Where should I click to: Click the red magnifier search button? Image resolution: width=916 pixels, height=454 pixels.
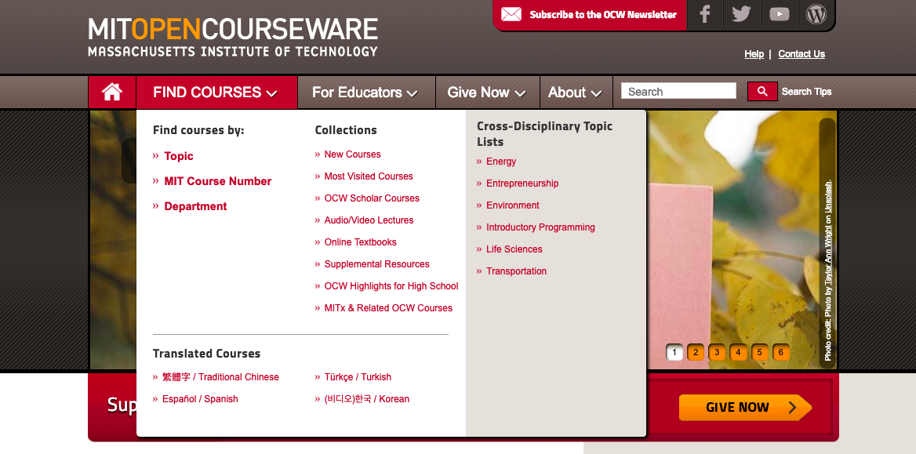[762, 92]
